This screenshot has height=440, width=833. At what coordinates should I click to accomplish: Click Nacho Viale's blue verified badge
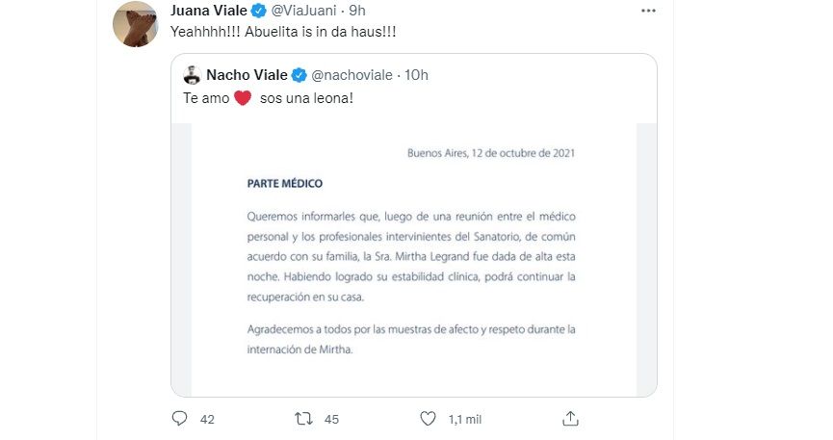click(x=299, y=75)
